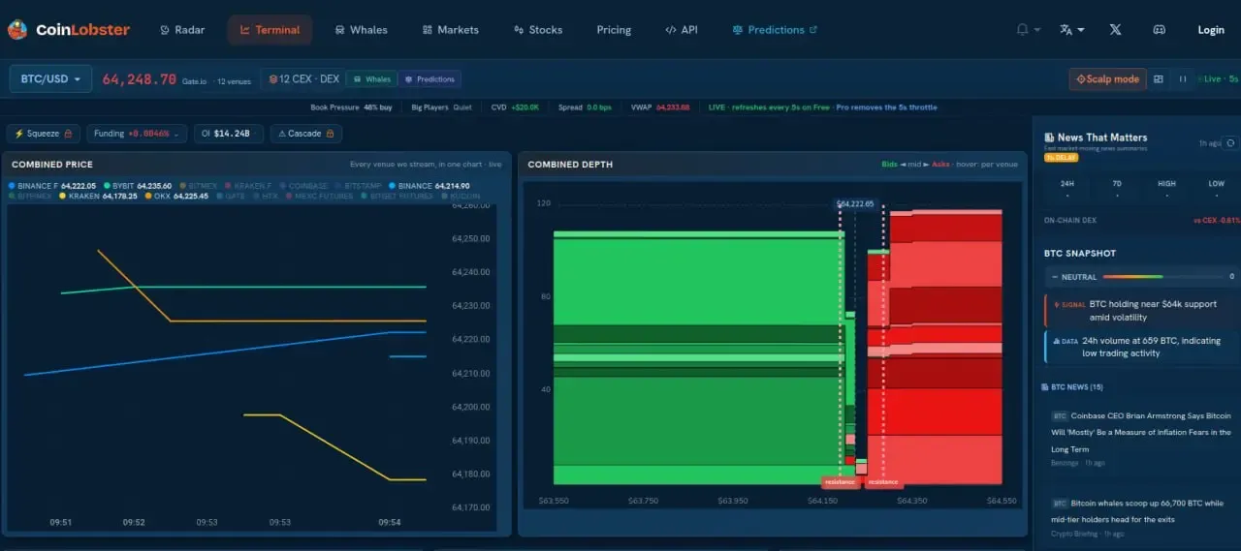1241x551 pixels.
Task: Click the lock icon on Squeeze
Action: coord(68,134)
